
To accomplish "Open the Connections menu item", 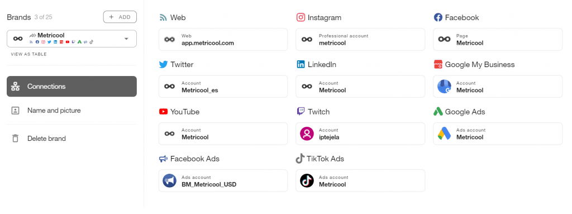I will tap(72, 87).
